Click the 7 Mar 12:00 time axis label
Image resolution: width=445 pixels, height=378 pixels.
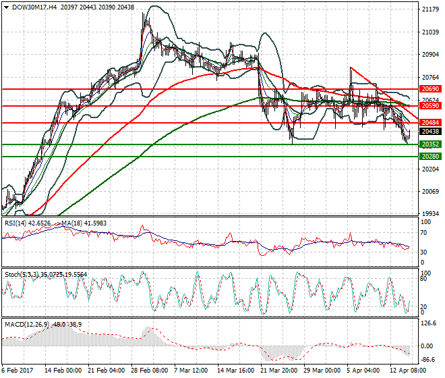[x=191, y=371]
